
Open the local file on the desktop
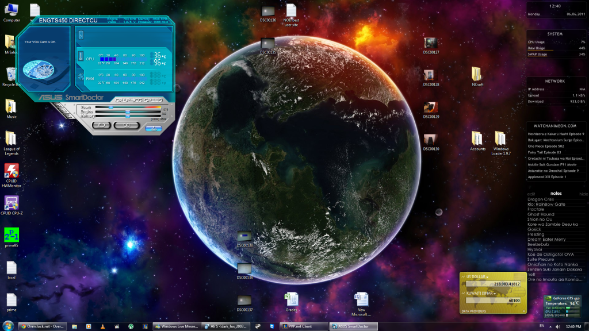pos(12,270)
